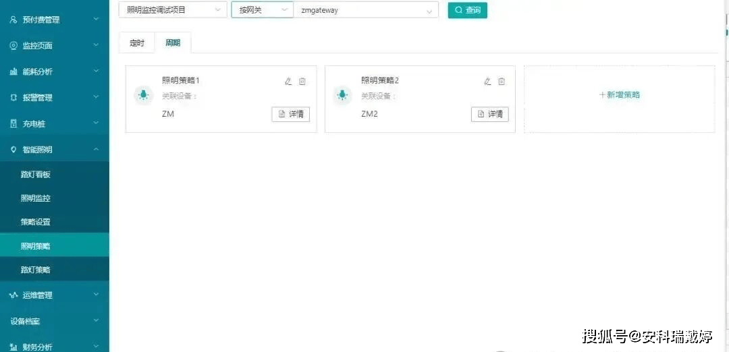Image resolution: width=729 pixels, height=352 pixels.
Task: Open 详情 for 照明策略1
Action: pos(290,114)
